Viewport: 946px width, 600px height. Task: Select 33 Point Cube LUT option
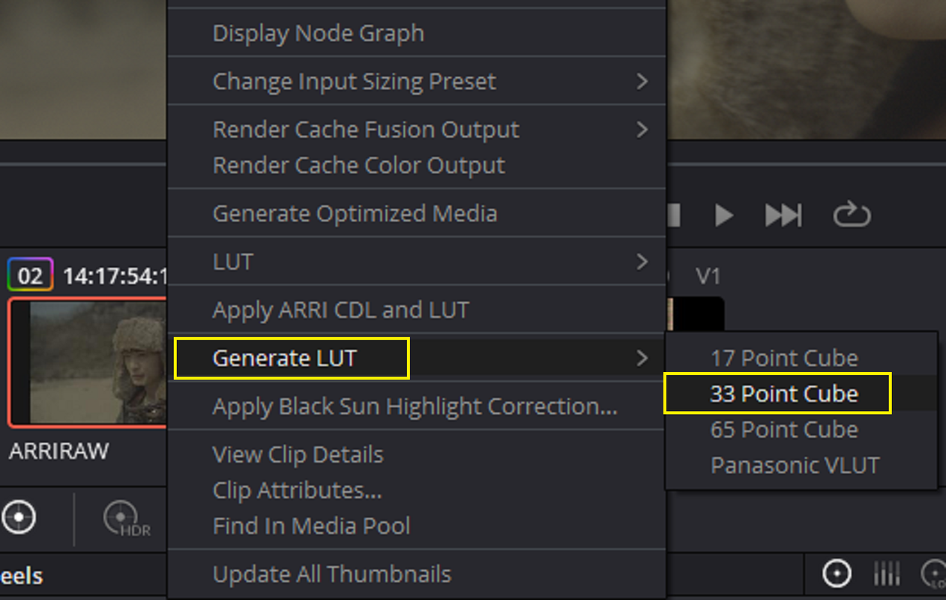pos(801,394)
